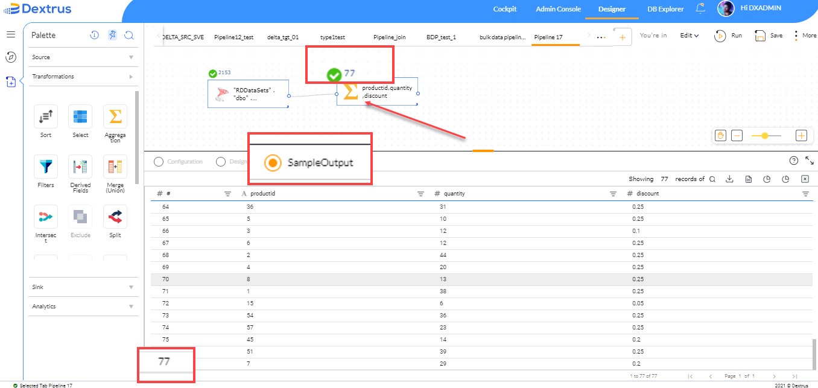
Task: Pick the Merge (Union) transformation
Action: coord(115,166)
